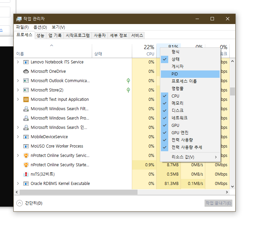This screenshot has width=254, height=226.
Task: Uncheck the GPU column option
Action: (x=190, y=125)
